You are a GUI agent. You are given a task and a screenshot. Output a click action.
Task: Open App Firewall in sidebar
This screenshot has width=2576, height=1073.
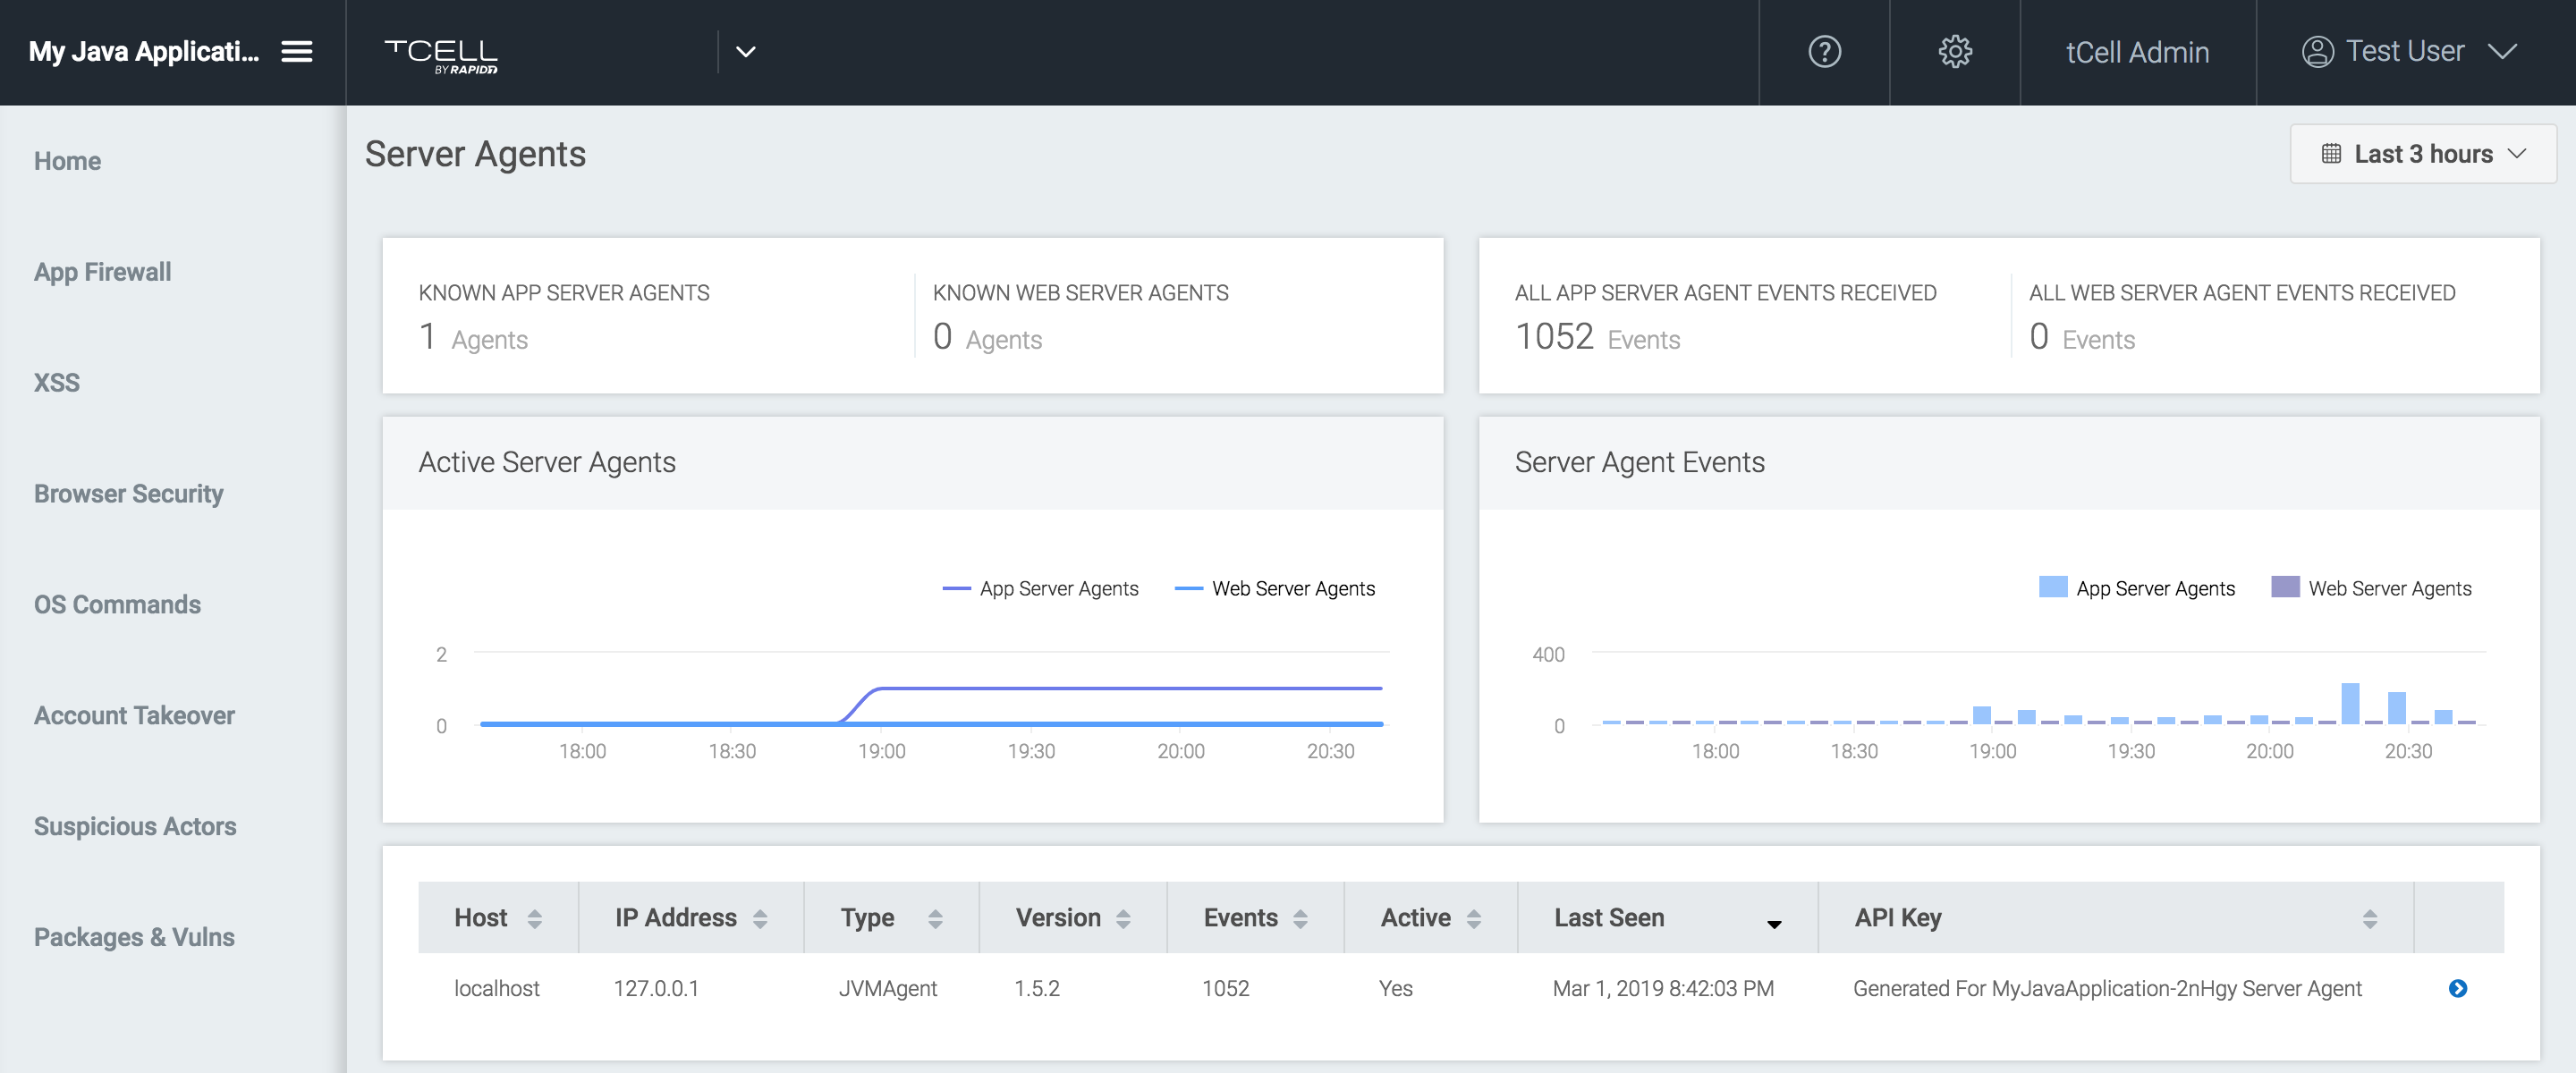[102, 272]
